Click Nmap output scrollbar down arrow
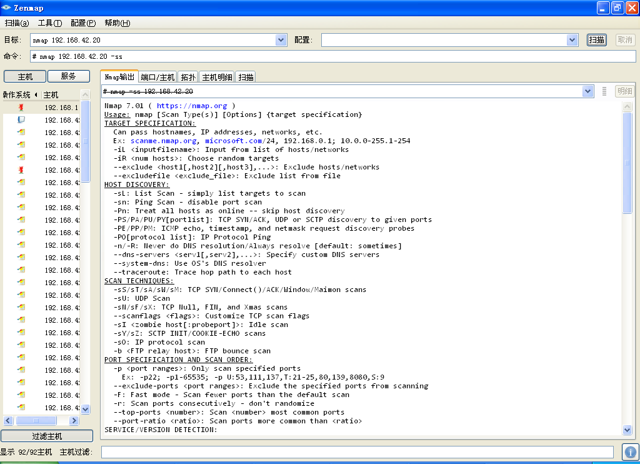The width and height of the screenshot is (640, 464). [x=627, y=430]
